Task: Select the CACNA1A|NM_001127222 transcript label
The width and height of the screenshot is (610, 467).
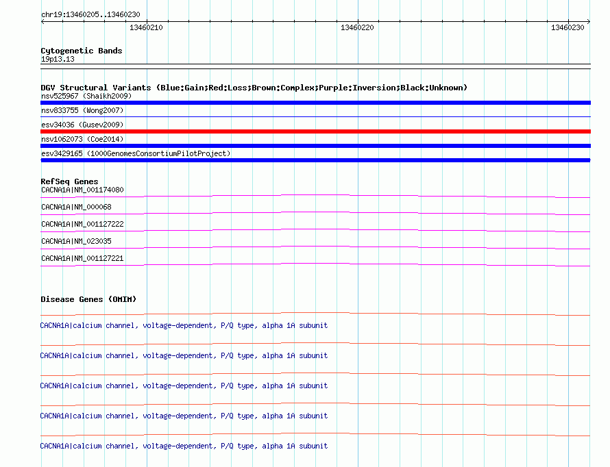Action: [x=82, y=224]
